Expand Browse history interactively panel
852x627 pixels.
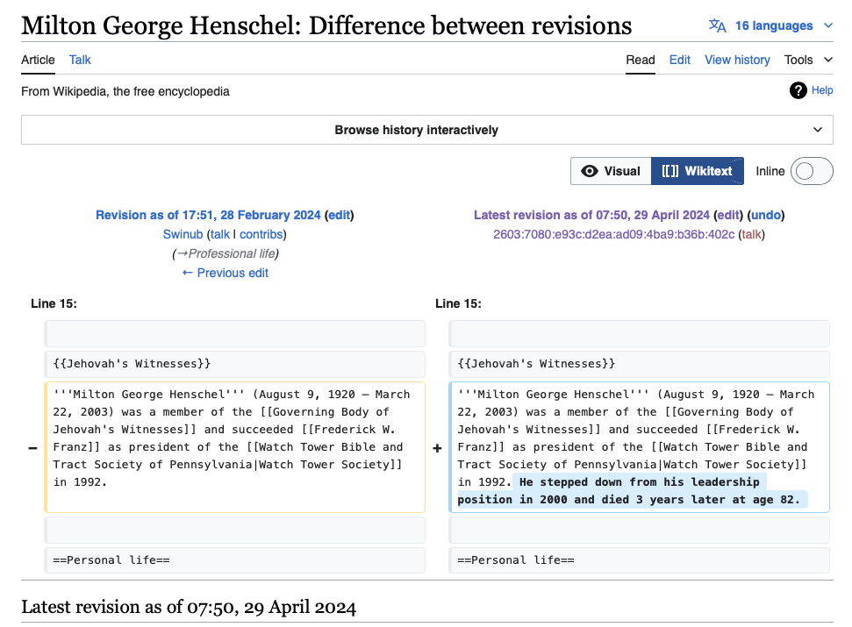[427, 130]
